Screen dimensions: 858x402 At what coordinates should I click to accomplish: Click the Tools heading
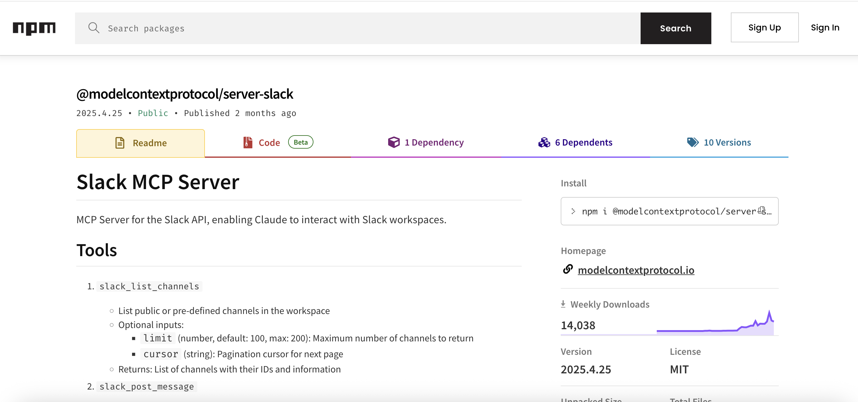[x=97, y=250]
